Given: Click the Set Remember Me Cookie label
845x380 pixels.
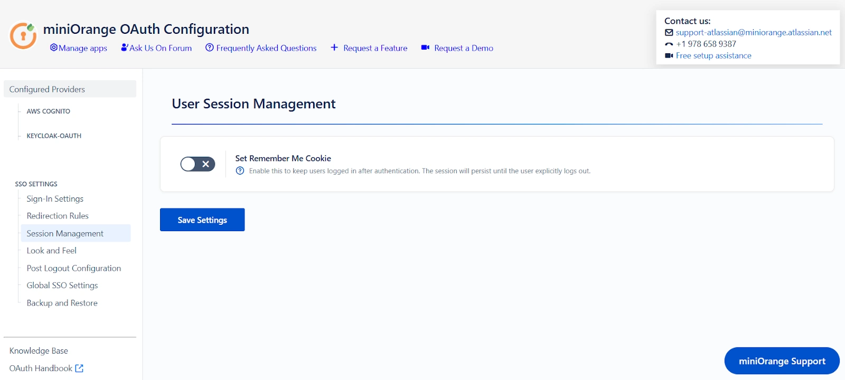Looking at the screenshot, I should tap(283, 158).
